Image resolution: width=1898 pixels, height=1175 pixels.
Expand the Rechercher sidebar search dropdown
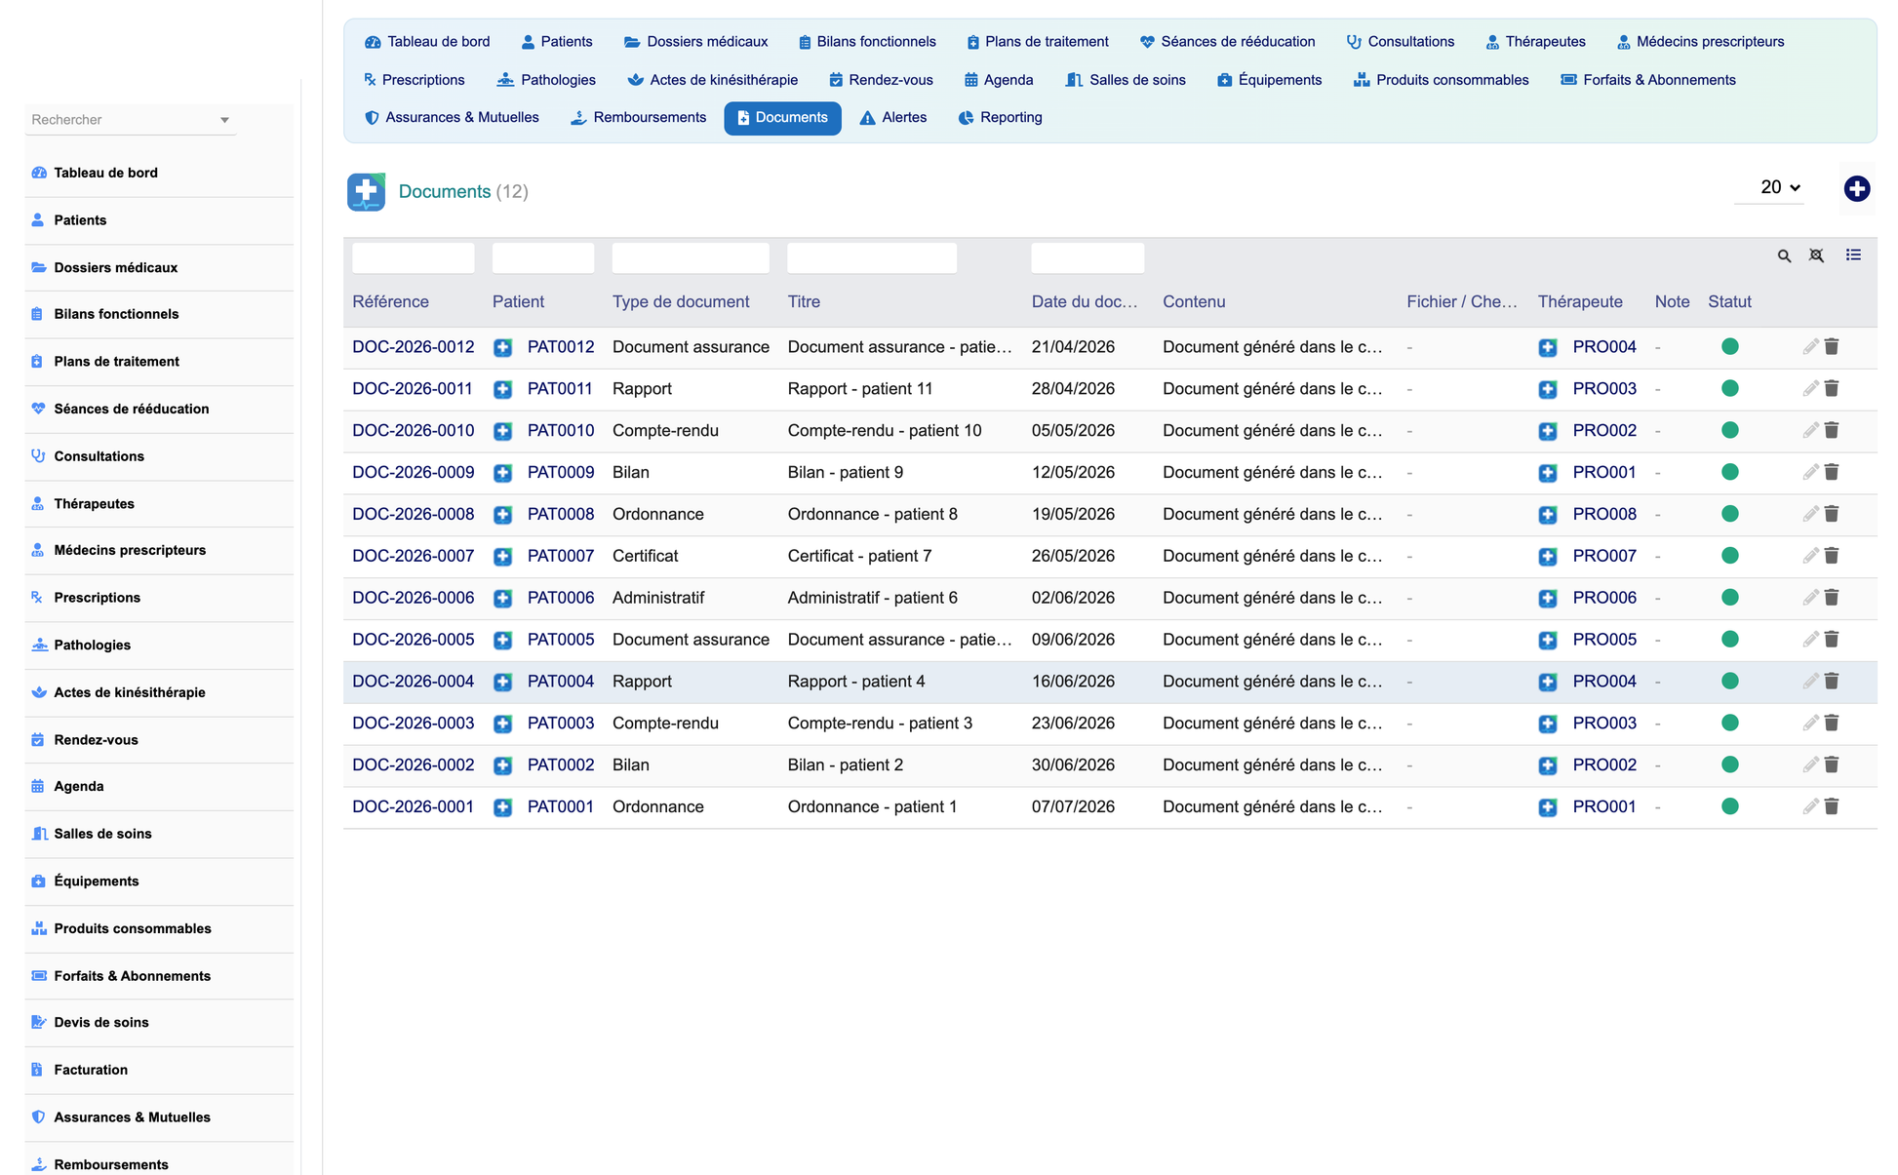click(224, 120)
